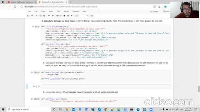Open the browser tab actions menu icon
Image resolution: width=200 pixels, height=112 pixels.
tap(3, 2)
